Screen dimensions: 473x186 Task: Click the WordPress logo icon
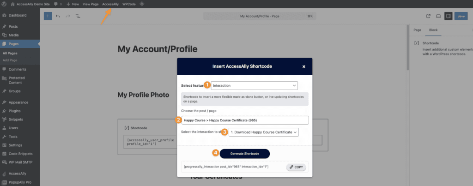[x=5, y=4]
